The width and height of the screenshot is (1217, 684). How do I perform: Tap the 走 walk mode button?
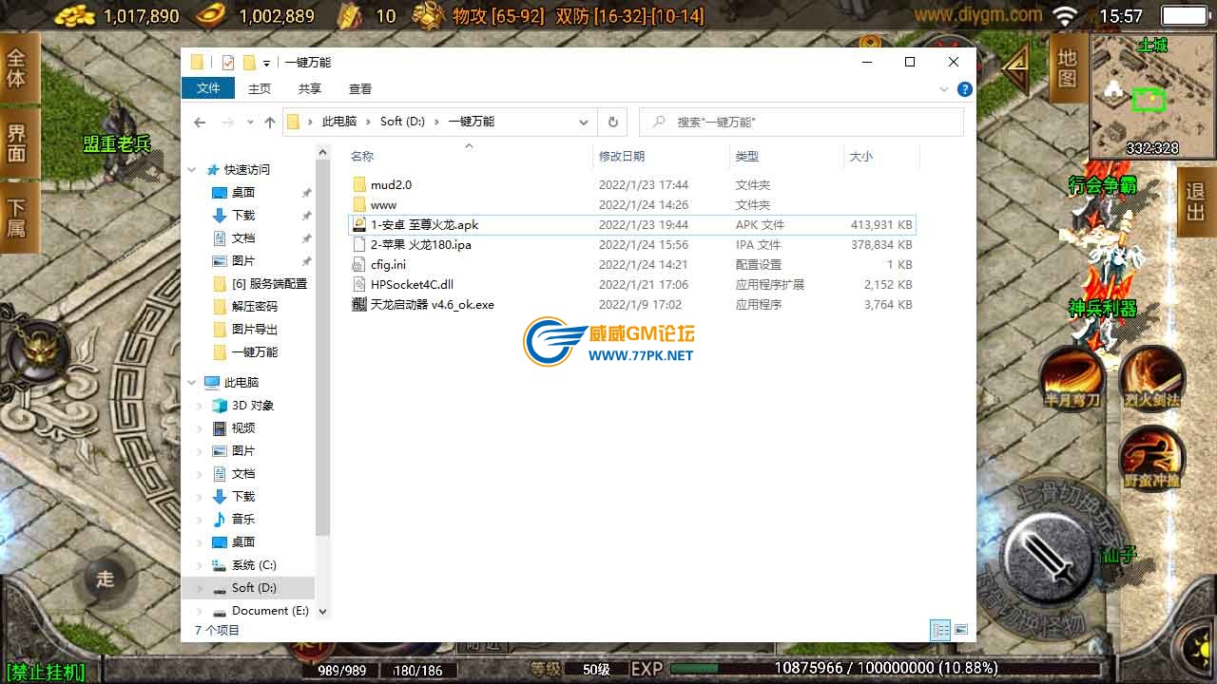coord(105,579)
